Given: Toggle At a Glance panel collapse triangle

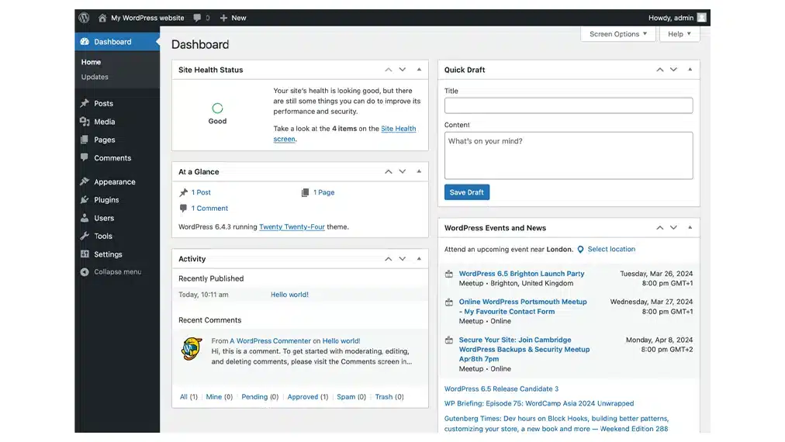Looking at the screenshot, I should (x=419, y=171).
